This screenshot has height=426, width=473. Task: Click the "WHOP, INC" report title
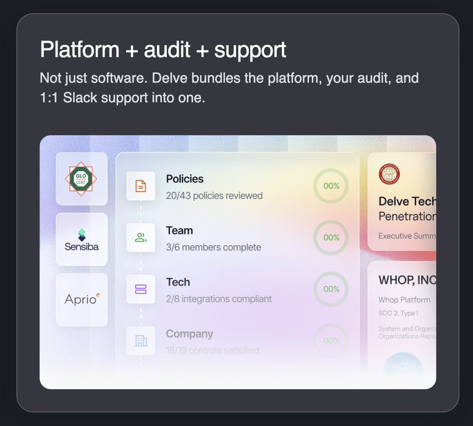pos(407,280)
